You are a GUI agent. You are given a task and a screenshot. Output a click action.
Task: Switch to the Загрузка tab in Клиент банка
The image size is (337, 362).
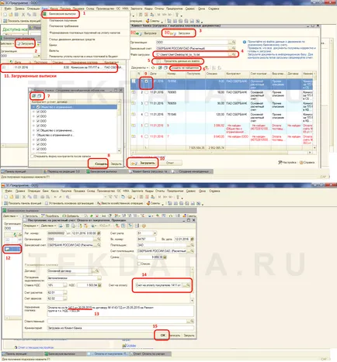(179, 33)
